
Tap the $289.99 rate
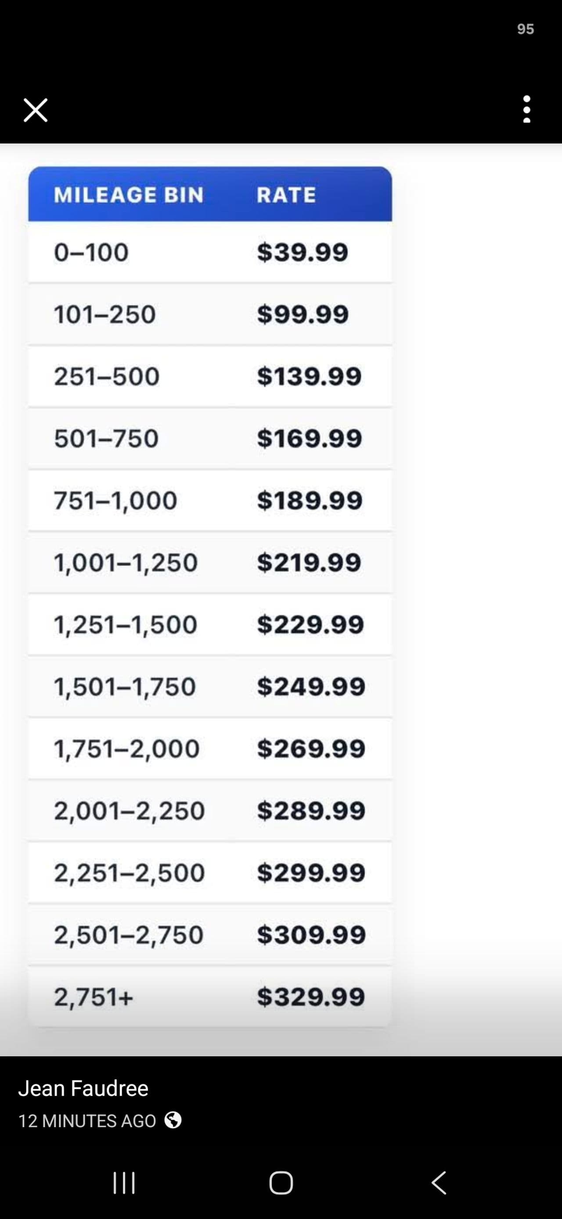pyautogui.click(x=311, y=811)
